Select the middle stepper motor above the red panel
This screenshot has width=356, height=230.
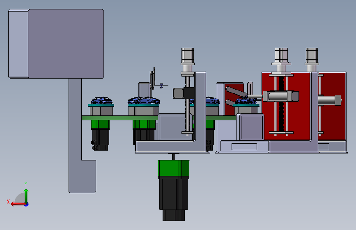coord(281,56)
